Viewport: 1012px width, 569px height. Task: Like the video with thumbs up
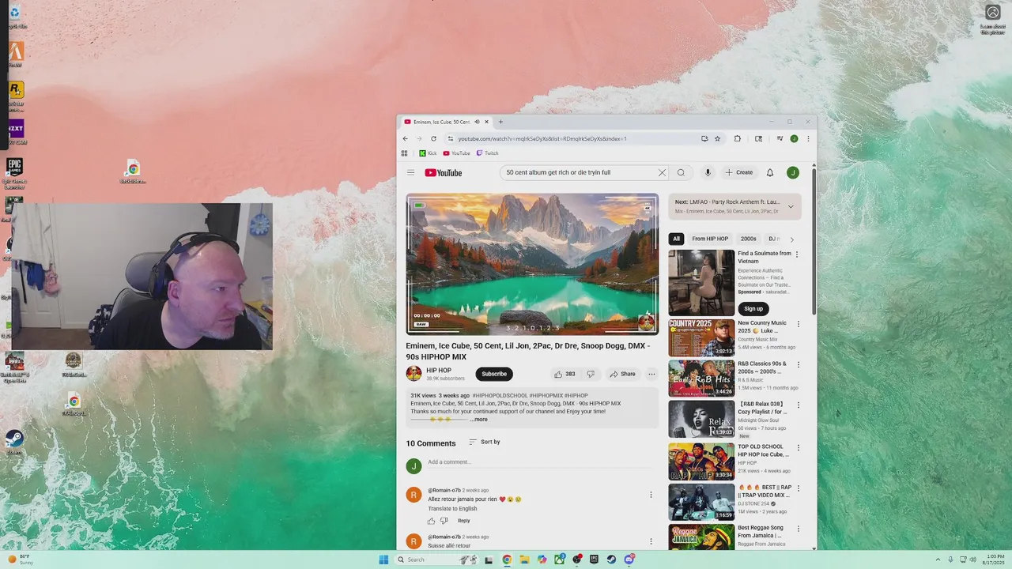(x=564, y=374)
